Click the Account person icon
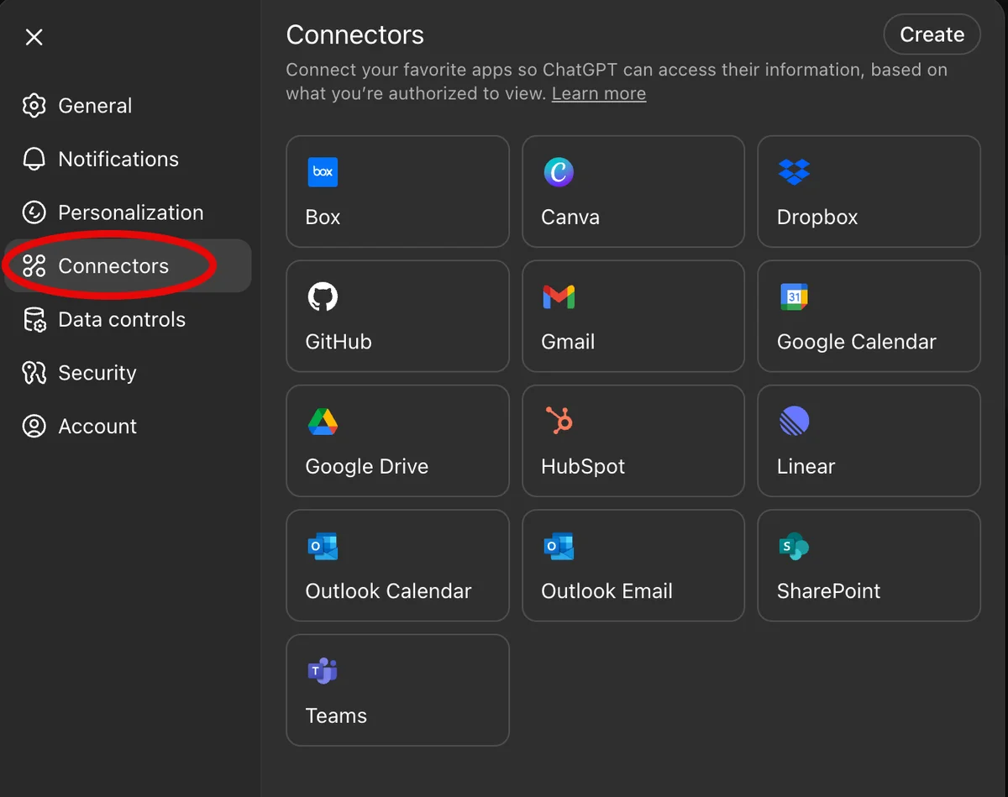This screenshot has height=797, width=1008. click(34, 427)
